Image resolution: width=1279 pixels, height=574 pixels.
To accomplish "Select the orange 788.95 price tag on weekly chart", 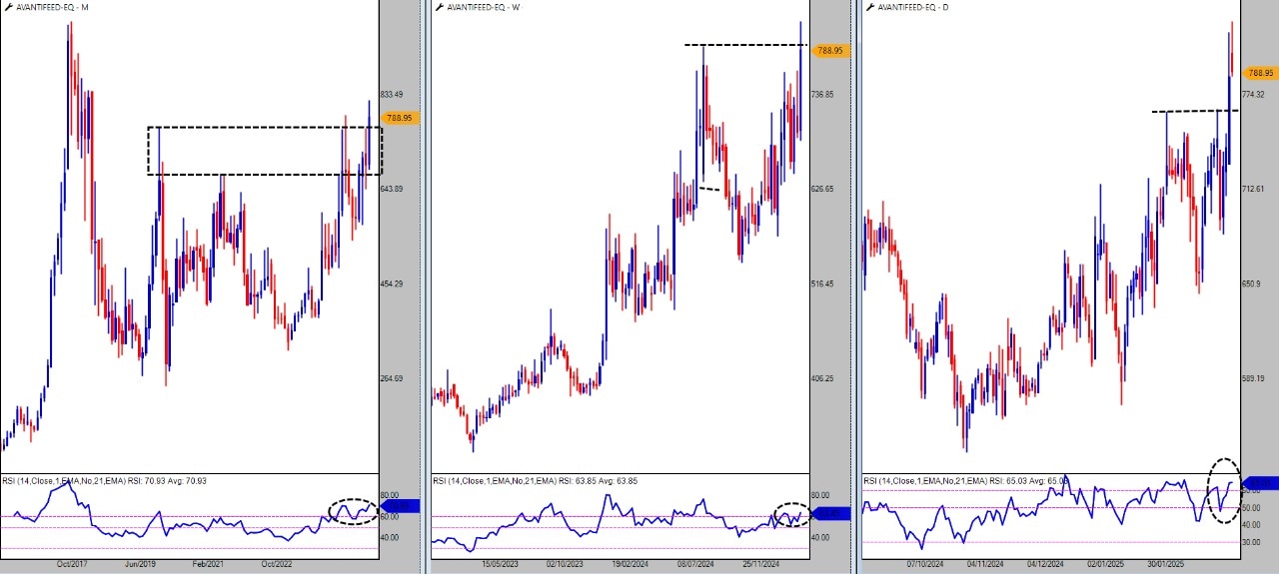I will coord(829,50).
